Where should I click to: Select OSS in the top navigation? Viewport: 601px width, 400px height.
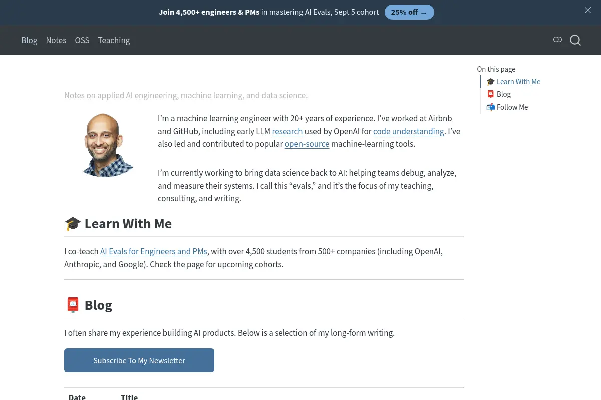click(82, 40)
